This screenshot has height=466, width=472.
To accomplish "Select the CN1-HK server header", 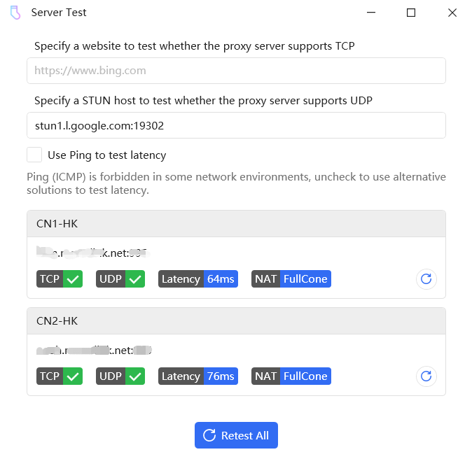I will tap(236, 224).
